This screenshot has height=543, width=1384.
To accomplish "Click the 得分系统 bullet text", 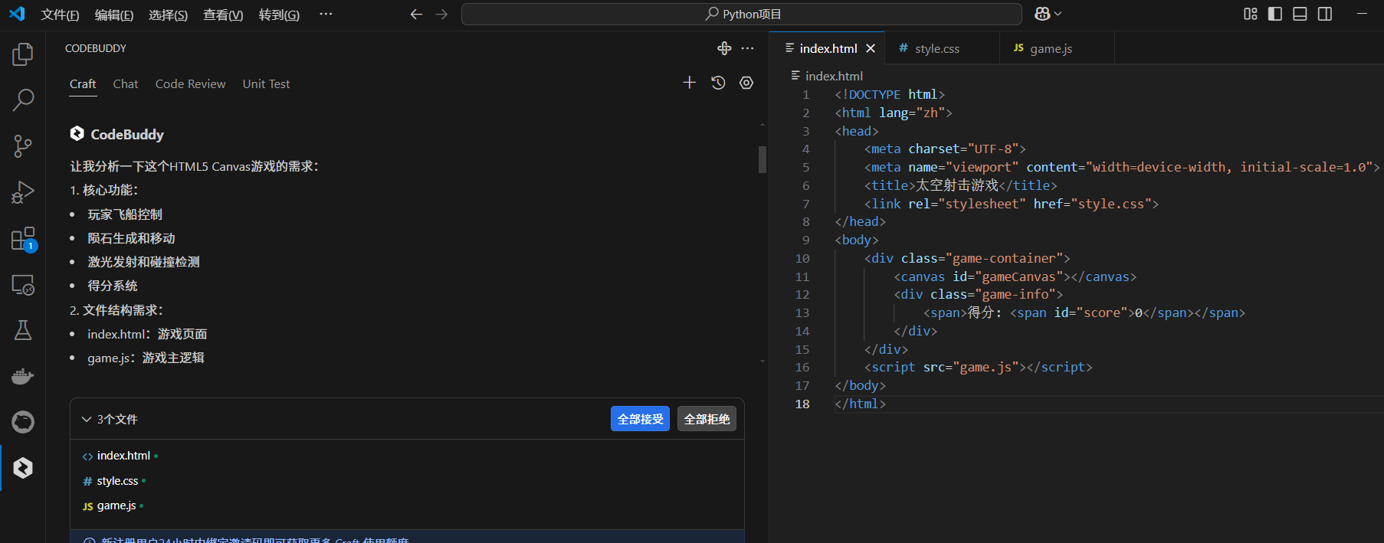I will pos(113,286).
